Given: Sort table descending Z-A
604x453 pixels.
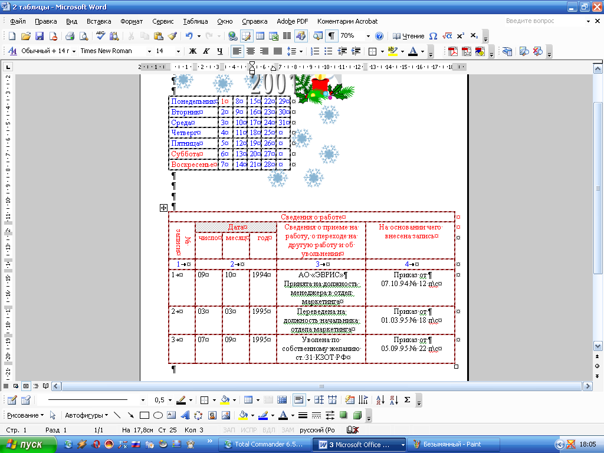Looking at the screenshot, I should (x=393, y=400).
